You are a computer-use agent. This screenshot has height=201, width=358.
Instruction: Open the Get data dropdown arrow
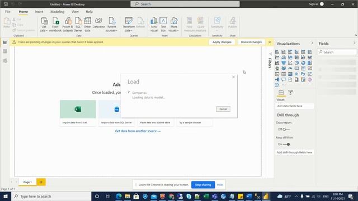(x=46, y=31)
